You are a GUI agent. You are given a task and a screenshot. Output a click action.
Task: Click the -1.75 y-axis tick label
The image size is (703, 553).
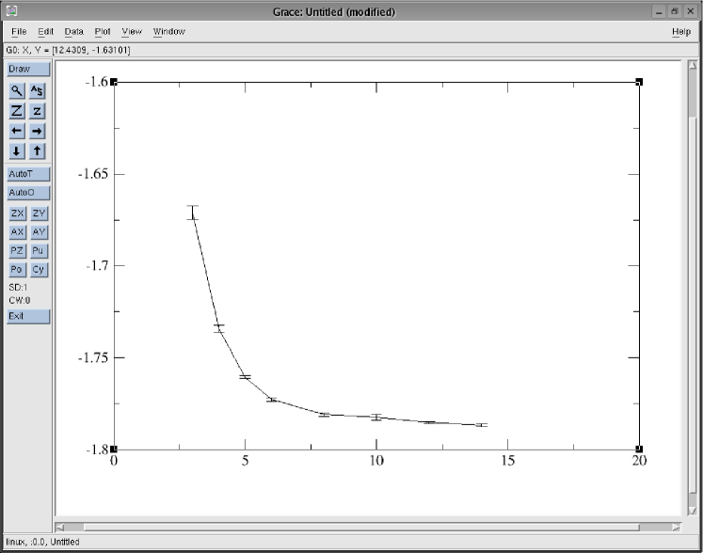pyautogui.click(x=93, y=357)
